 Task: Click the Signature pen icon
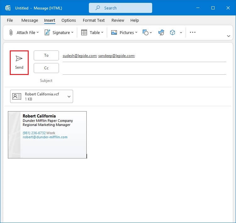(x=47, y=32)
